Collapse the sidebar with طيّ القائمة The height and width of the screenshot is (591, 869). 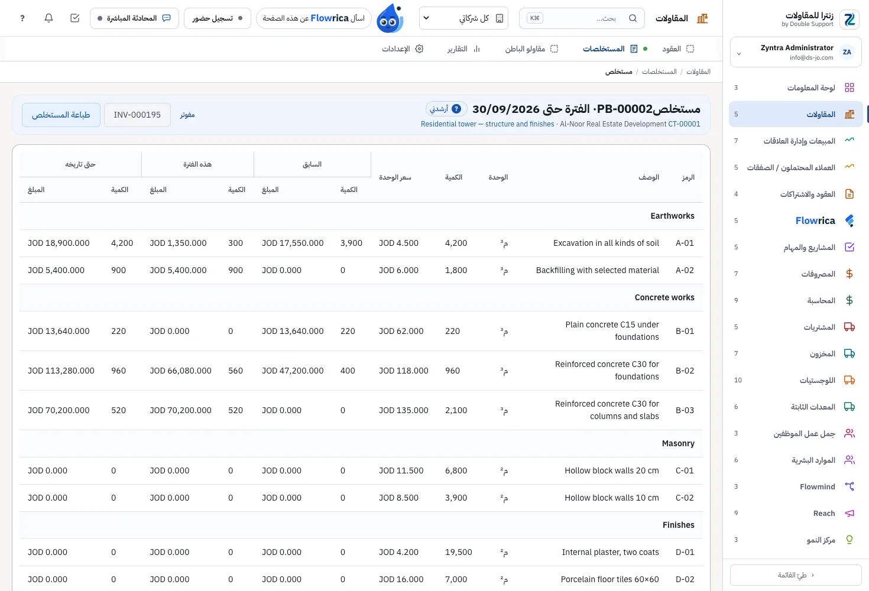[796, 575]
